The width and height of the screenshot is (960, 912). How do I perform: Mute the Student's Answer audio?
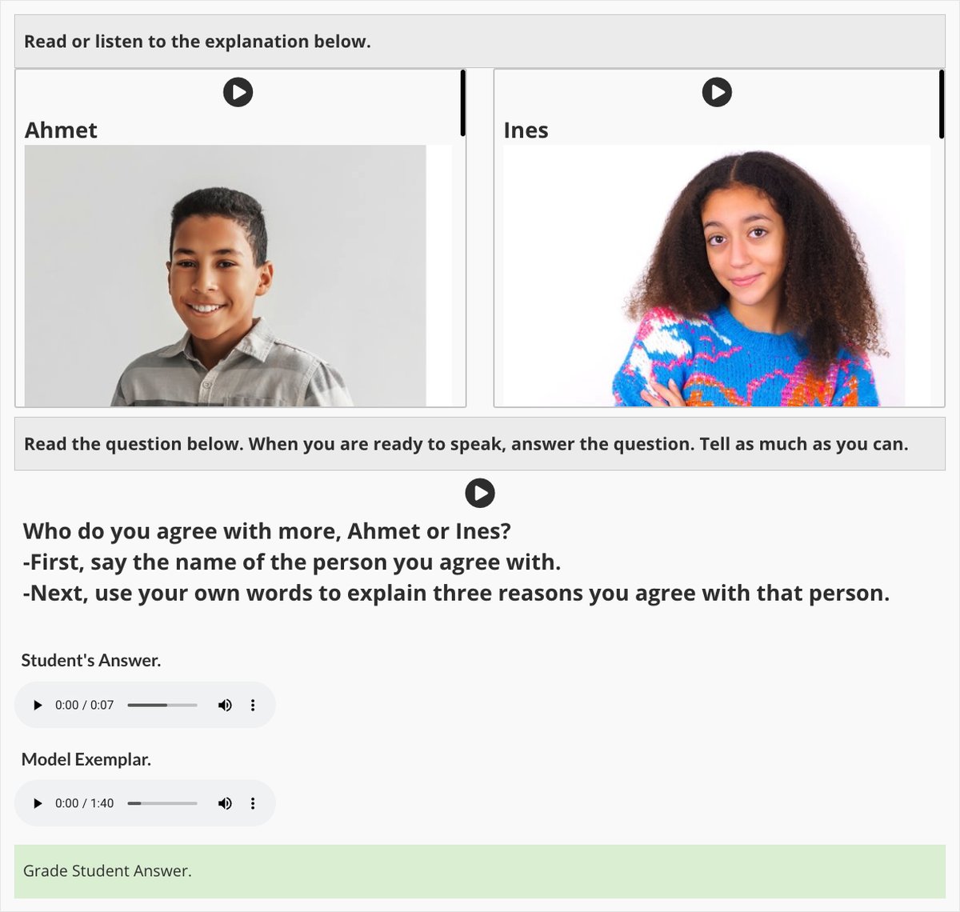pos(225,705)
